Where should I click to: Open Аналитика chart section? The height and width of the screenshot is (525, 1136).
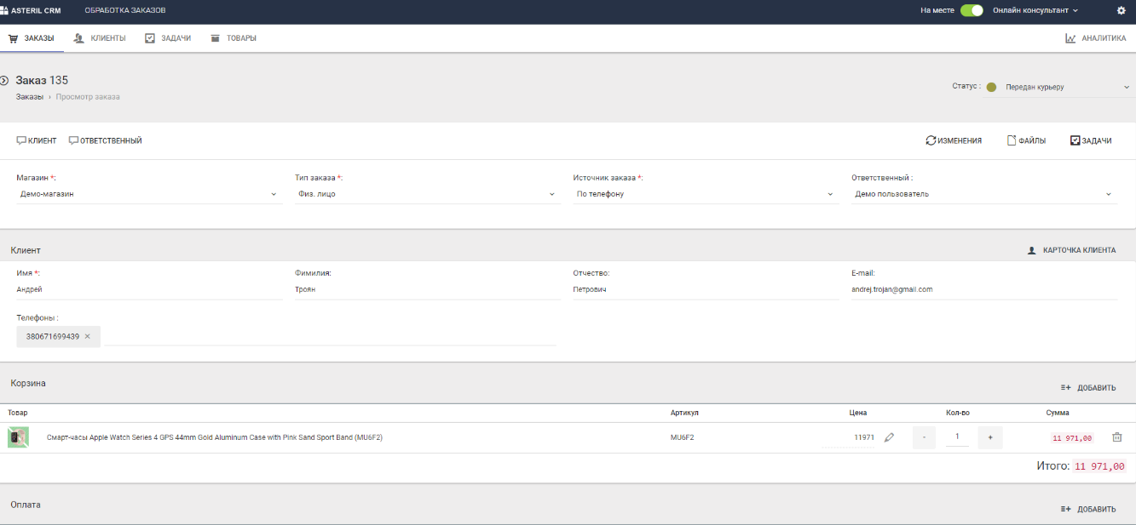(x=1095, y=38)
